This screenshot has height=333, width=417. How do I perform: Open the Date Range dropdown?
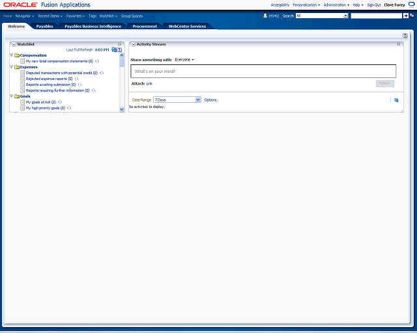point(197,100)
